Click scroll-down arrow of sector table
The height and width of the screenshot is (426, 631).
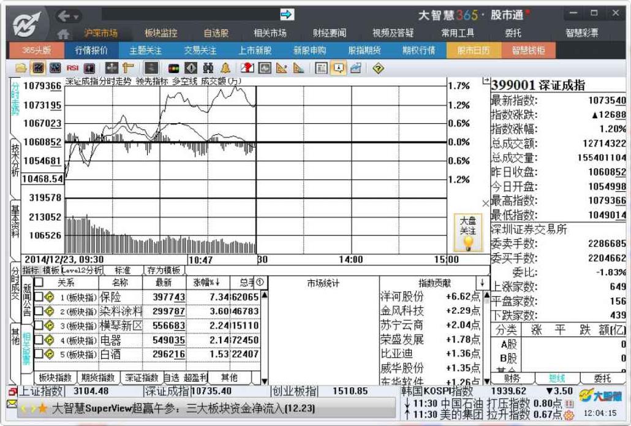(265, 381)
